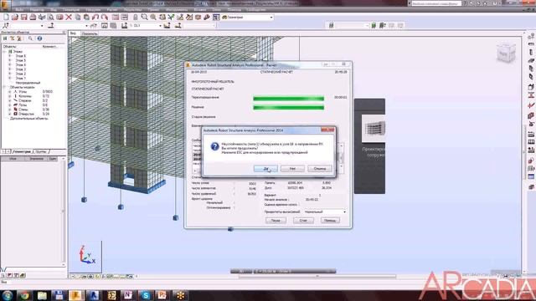Open the Нагрузки menu

[x=93, y=10]
